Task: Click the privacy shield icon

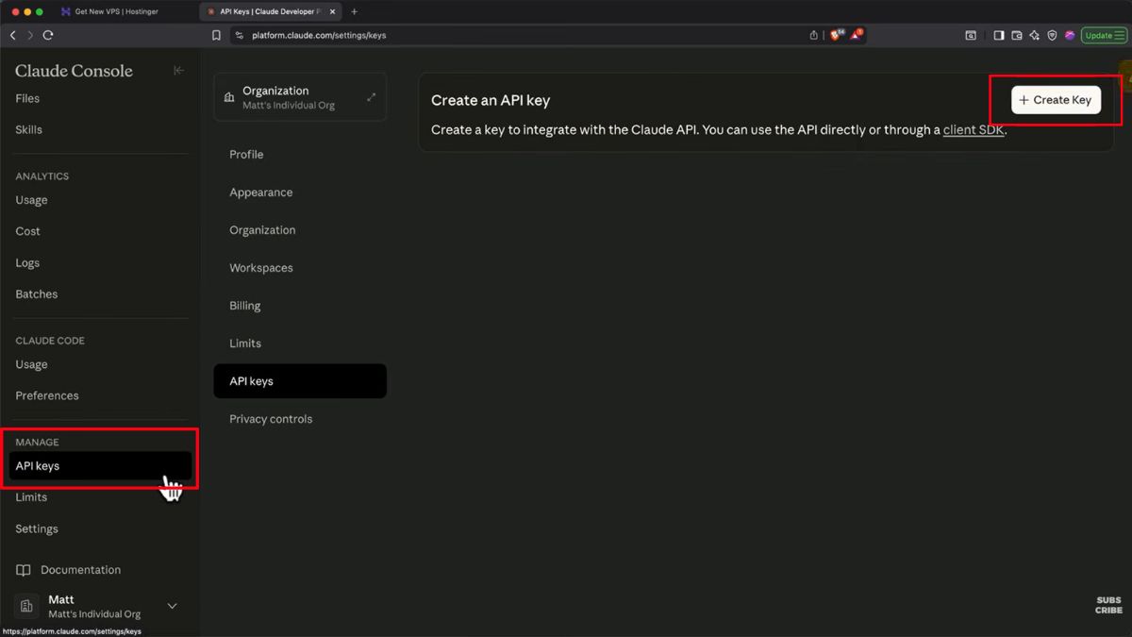Action: pyautogui.click(x=1052, y=35)
